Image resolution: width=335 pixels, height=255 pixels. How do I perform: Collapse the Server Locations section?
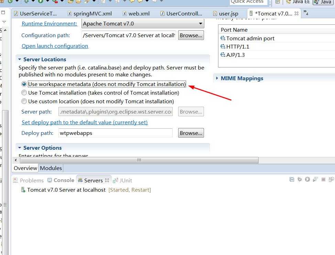(x=20, y=59)
